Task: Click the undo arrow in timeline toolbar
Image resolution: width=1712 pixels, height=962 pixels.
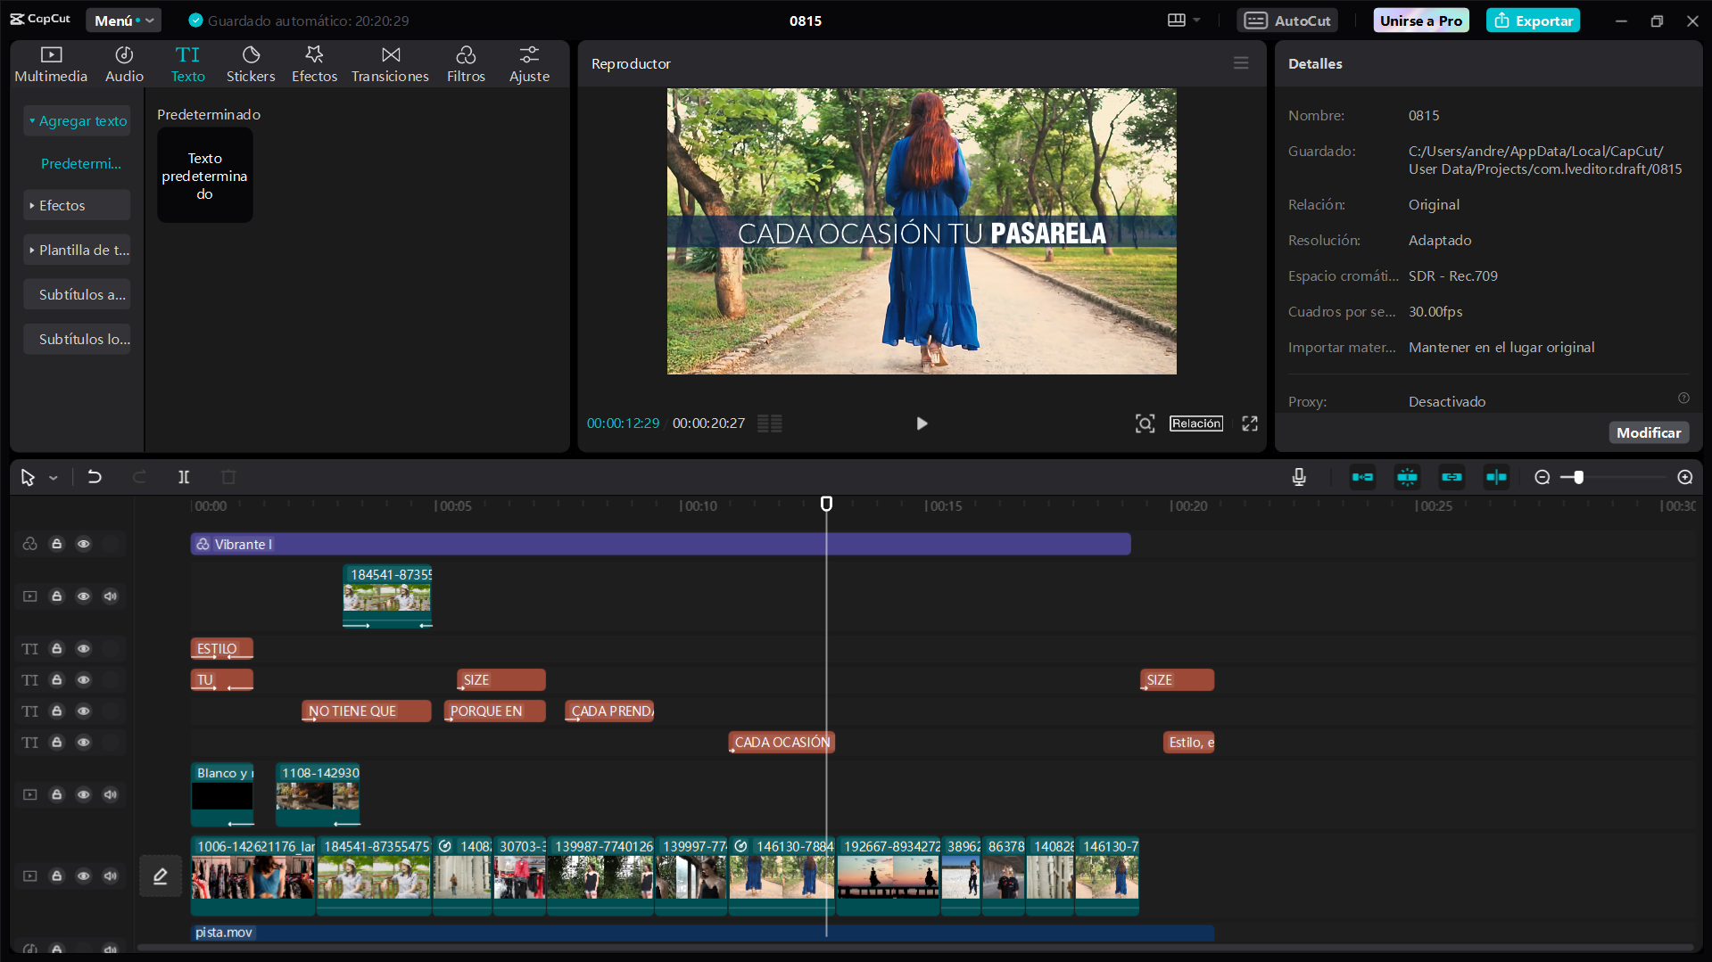Action: 94,477
